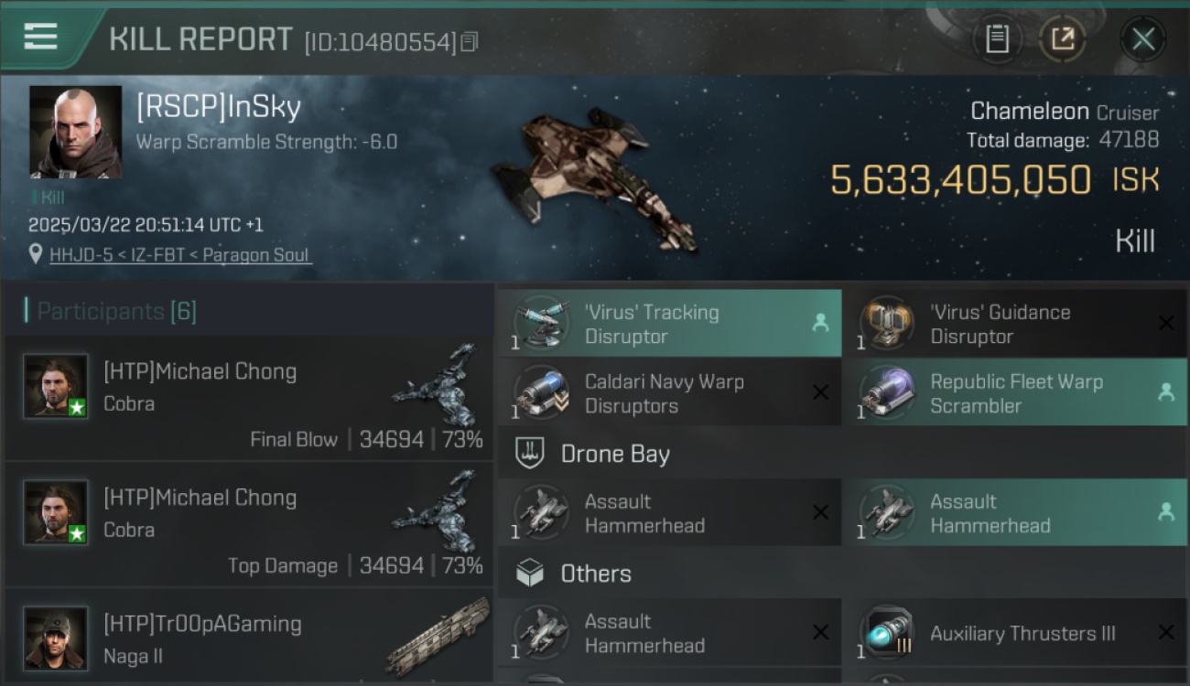The image size is (1190, 686).
Task: Select the Auxiliary Thrusters III rig
Action: [1015, 633]
